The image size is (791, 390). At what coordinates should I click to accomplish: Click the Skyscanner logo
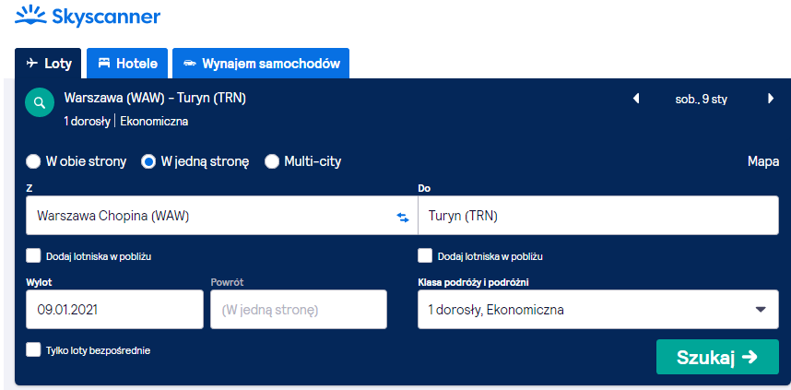88,17
